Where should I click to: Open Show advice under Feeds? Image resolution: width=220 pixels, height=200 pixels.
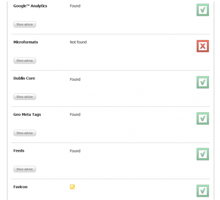click(x=25, y=169)
